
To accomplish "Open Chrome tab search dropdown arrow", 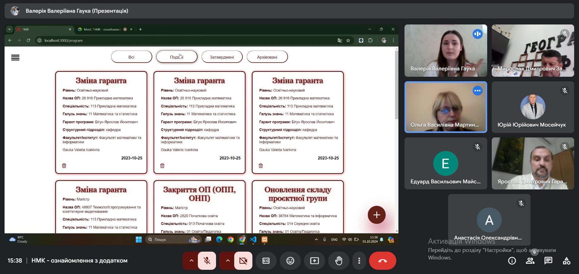I will click(9, 29).
